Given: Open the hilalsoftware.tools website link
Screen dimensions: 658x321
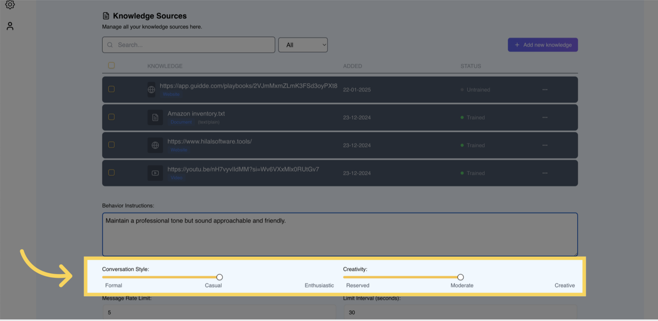Looking at the screenshot, I should click(x=210, y=141).
